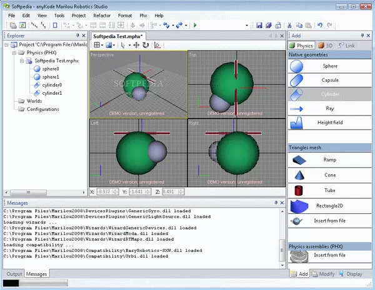Toggle the Explorer panel pin

pyautogui.click(x=77, y=36)
